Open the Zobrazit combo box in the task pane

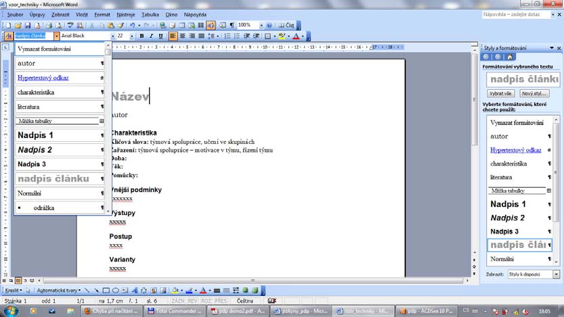(534, 274)
